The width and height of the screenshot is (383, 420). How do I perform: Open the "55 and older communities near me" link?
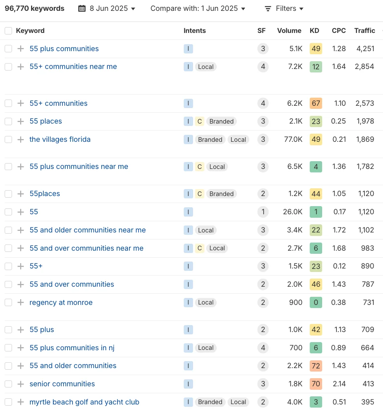(88, 230)
